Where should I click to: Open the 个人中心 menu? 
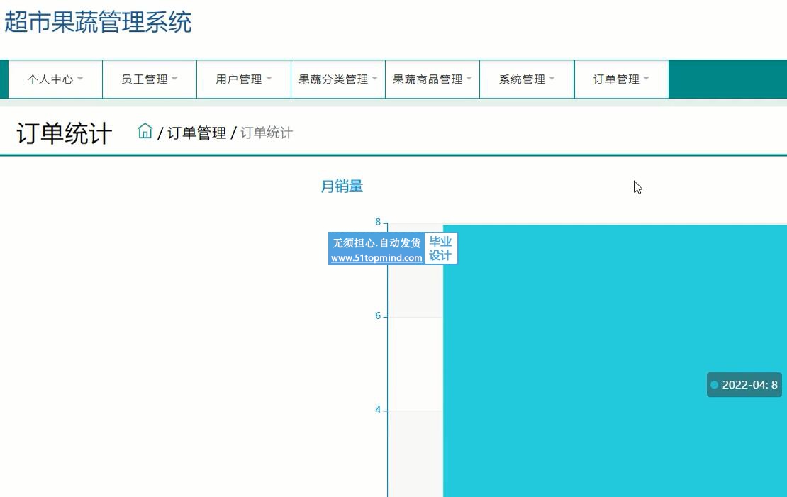coord(55,79)
